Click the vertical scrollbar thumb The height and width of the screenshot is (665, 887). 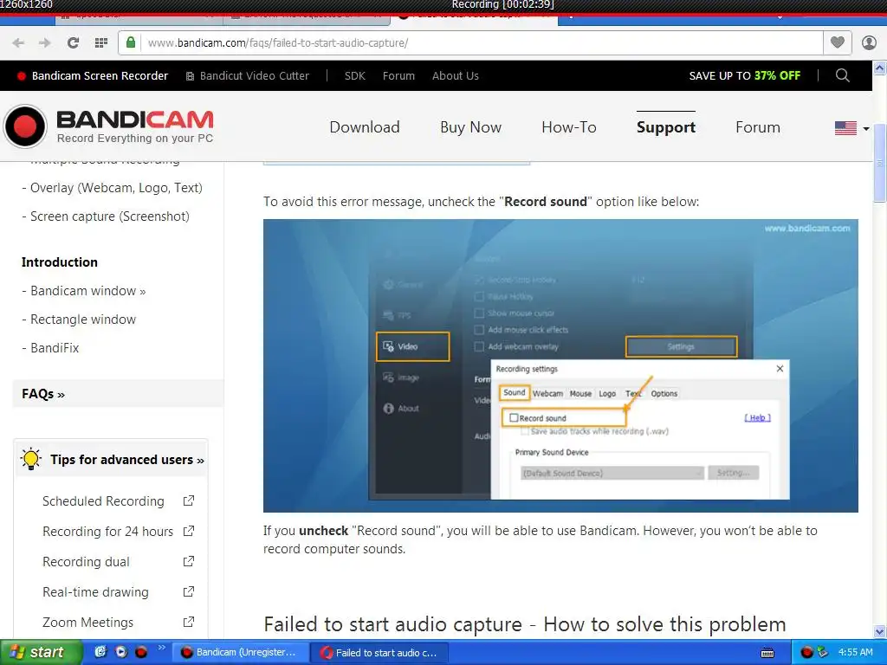(x=880, y=163)
